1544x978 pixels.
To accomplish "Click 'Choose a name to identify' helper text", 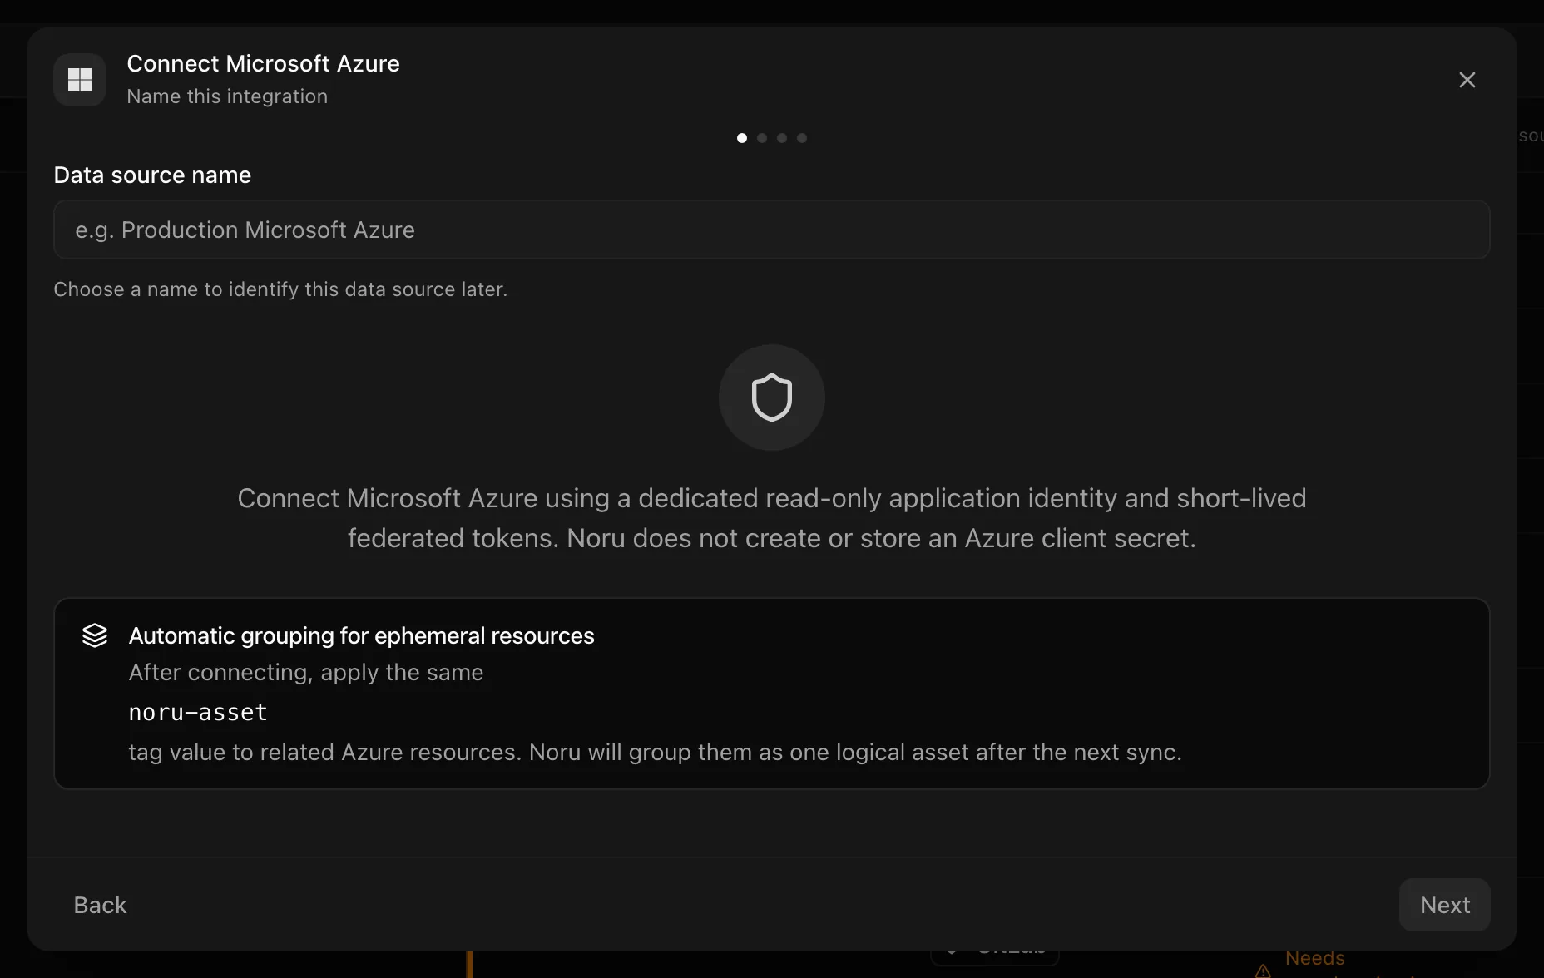I will pos(280,289).
